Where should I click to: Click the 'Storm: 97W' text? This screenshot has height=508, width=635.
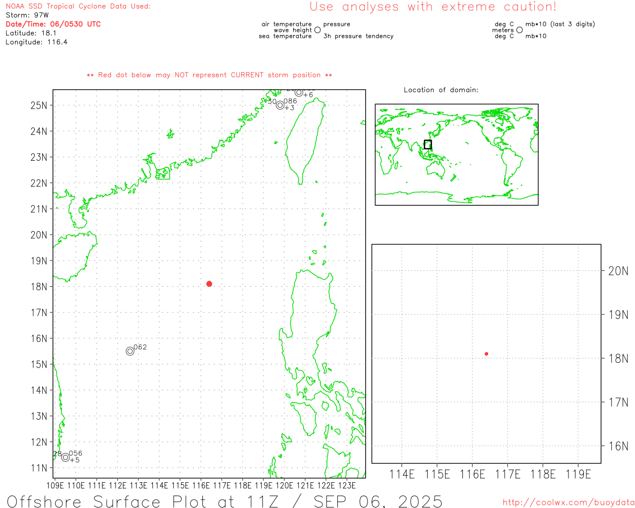27,15
